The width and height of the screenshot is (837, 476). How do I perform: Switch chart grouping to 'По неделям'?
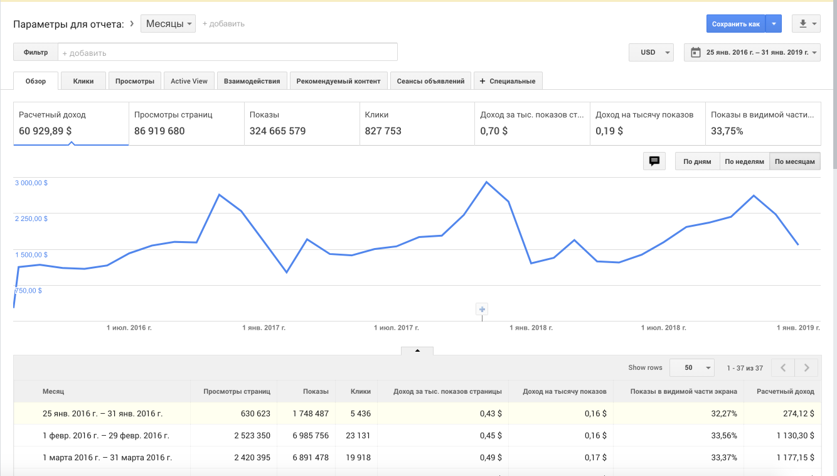click(744, 161)
